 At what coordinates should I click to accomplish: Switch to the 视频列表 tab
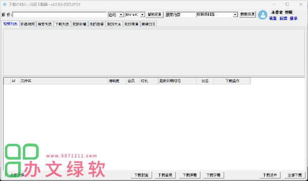tap(11, 24)
